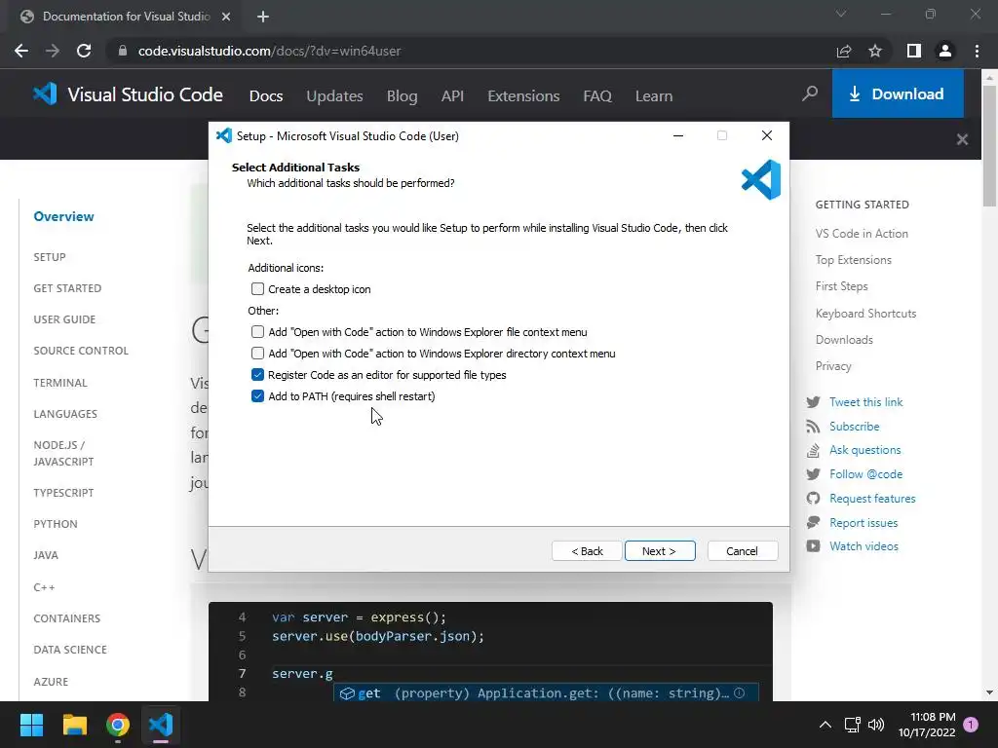The height and width of the screenshot is (748, 998).
Task: Open the tab search dropdown arrow
Action: coord(841,14)
